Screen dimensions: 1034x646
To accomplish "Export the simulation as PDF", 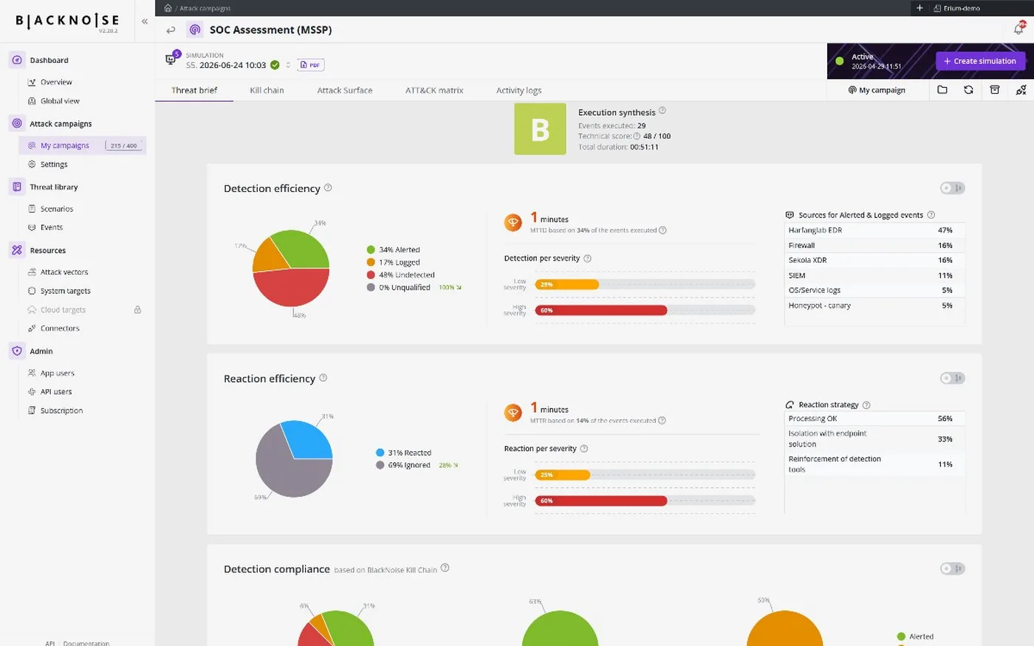I will tap(311, 65).
